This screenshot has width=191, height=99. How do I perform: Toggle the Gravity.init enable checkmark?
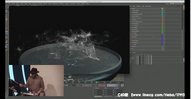pyautogui.click(x=164, y=8)
